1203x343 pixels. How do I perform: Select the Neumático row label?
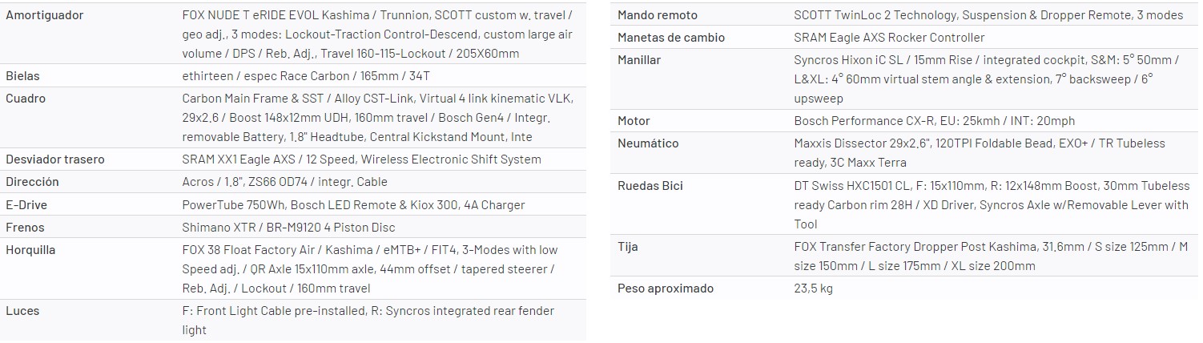coord(648,143)
